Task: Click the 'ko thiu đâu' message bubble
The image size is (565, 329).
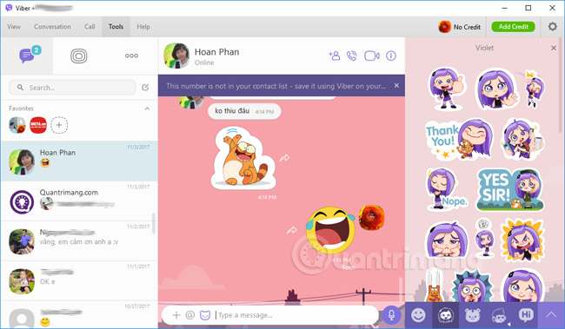Action: pyautogui.click(x=244, y=111)
